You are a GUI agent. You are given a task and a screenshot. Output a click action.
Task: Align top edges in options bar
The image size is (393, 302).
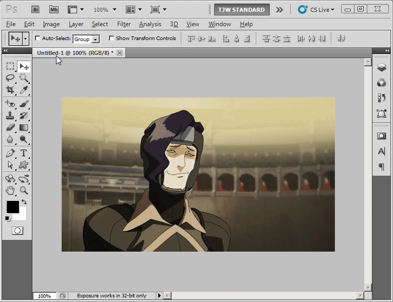(191, 39)
